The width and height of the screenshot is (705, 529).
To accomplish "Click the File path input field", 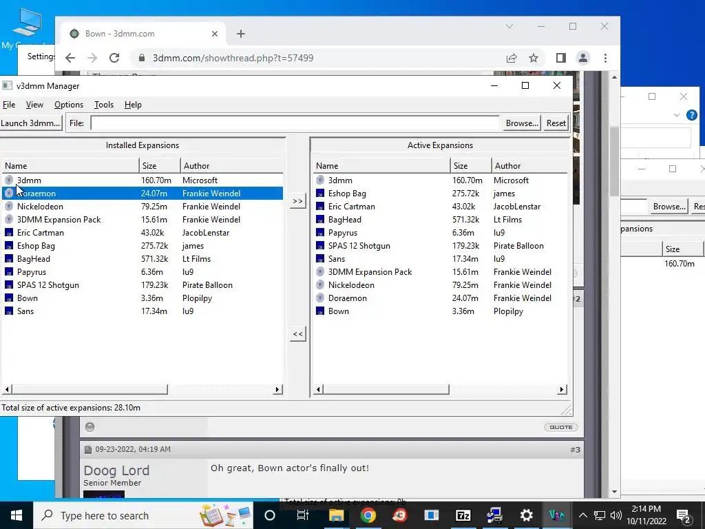I will tap(295, 123).
